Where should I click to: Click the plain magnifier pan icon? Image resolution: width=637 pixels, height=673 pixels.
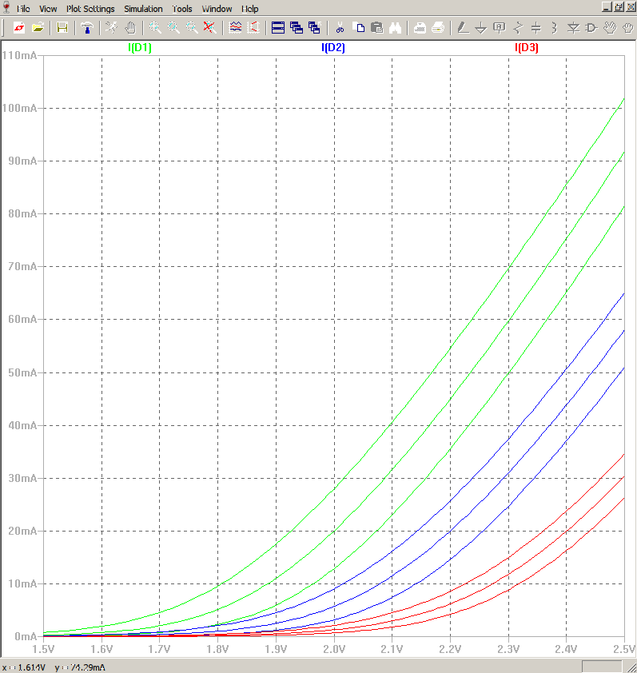[173, 28]
